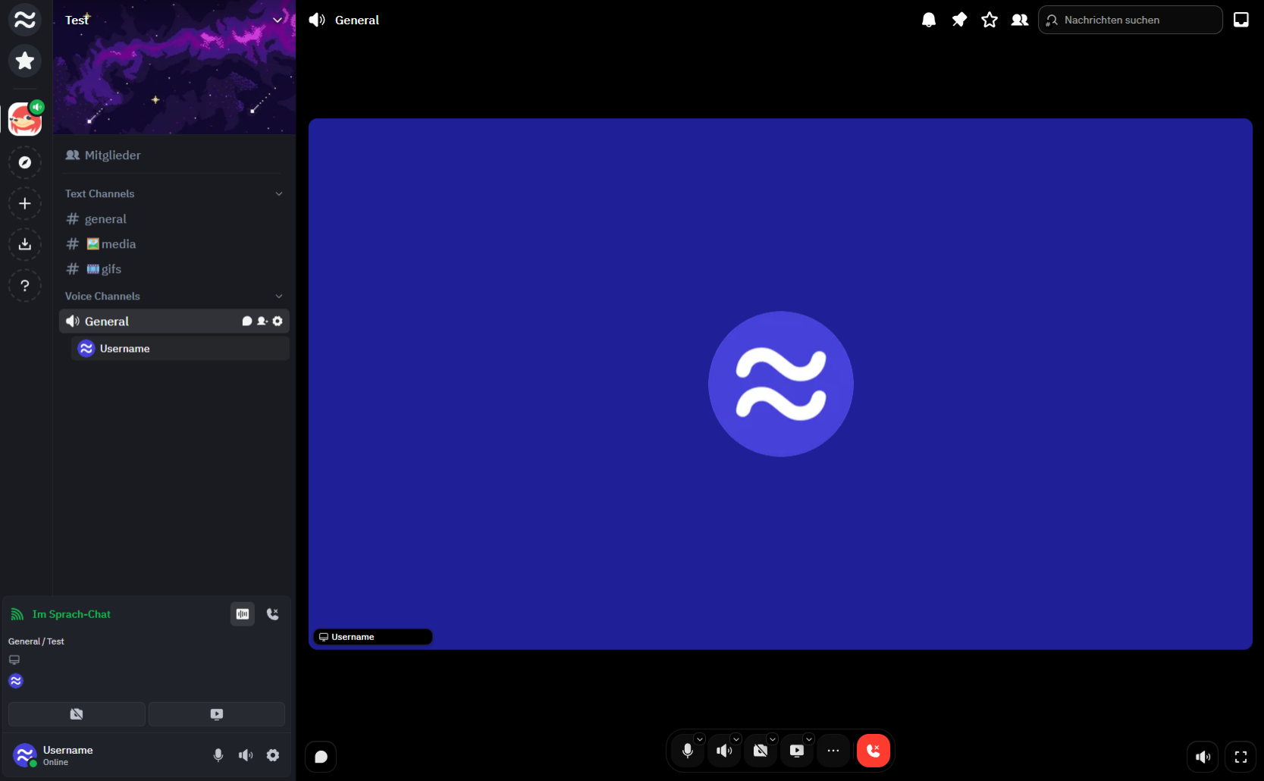
Task: Open the favorites star in server rail
Action: tap(25, 61)
